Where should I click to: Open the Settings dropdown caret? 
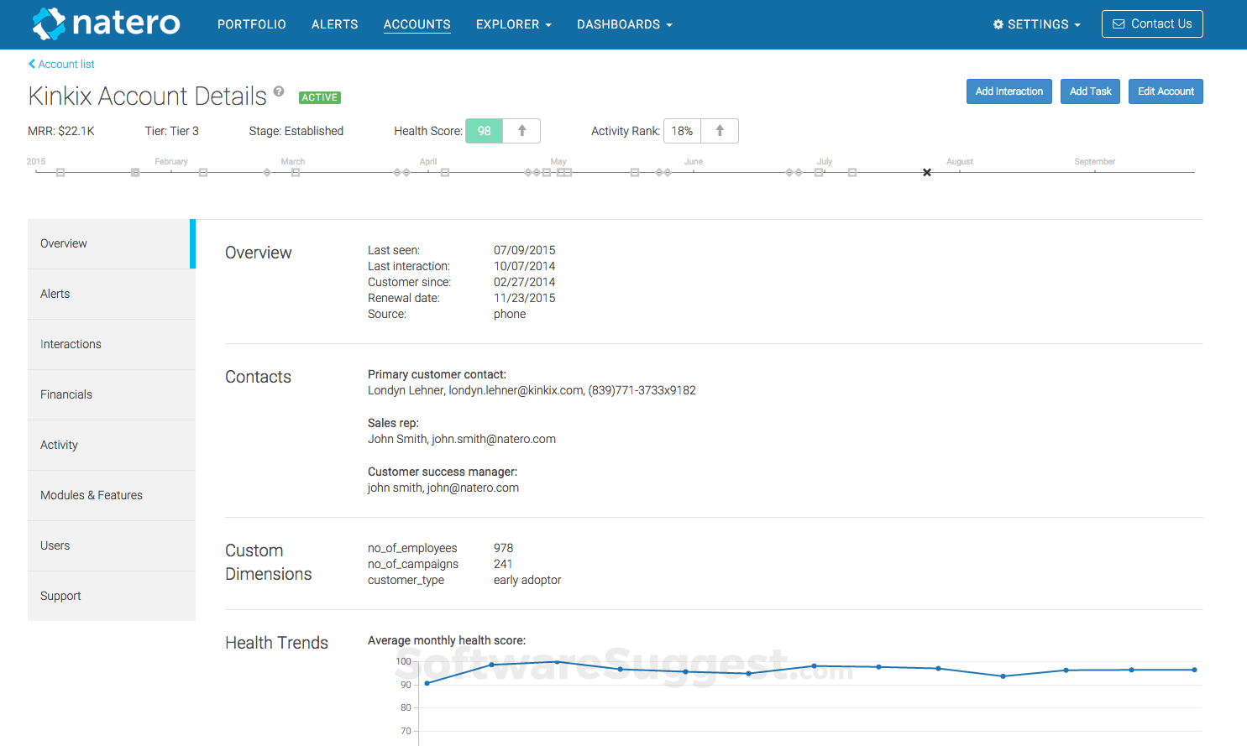(x=1077, y=25)
